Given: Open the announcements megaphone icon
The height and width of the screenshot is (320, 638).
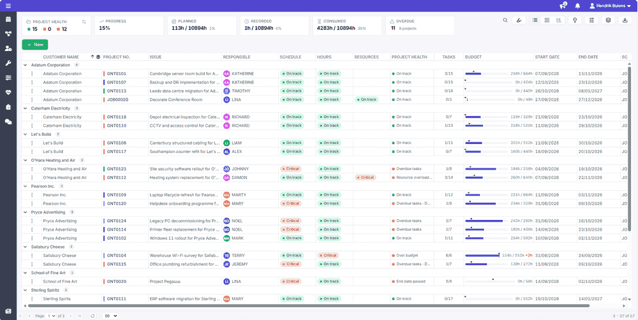Looking at the screenshot, I should [x=563, y=6].
